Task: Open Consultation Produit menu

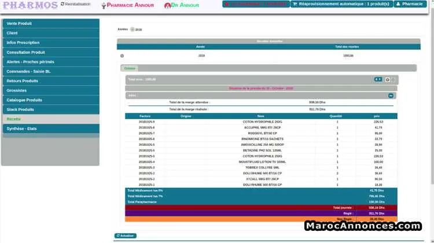Action: tap(51, 52)
